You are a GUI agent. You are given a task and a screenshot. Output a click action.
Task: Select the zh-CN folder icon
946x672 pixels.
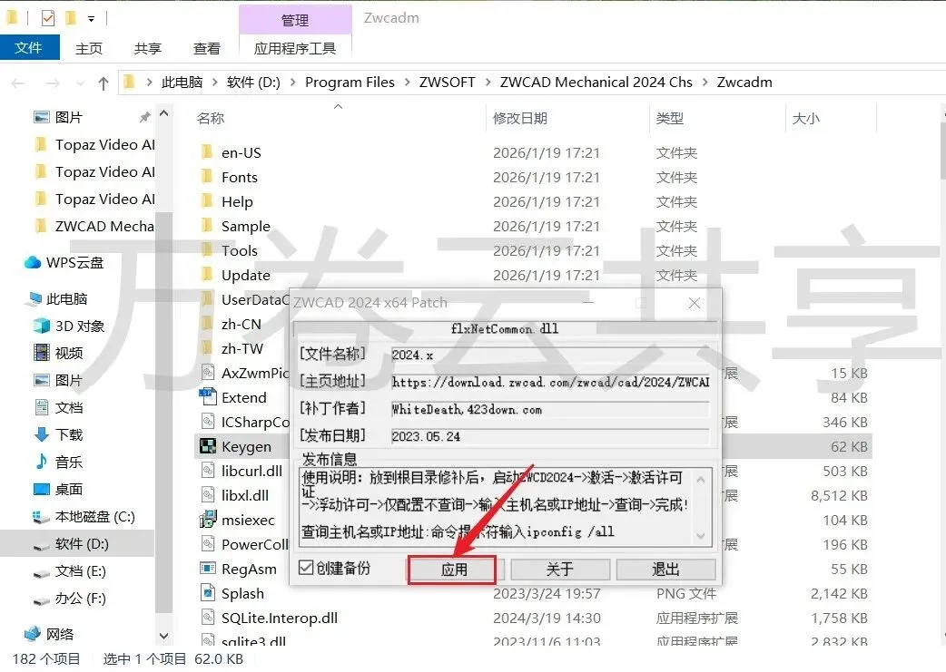click(207, 324)
